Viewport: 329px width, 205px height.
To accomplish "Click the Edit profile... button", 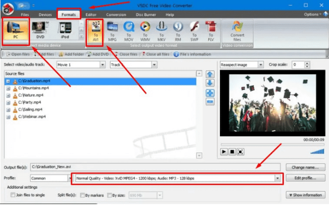I will pos(305,178).
